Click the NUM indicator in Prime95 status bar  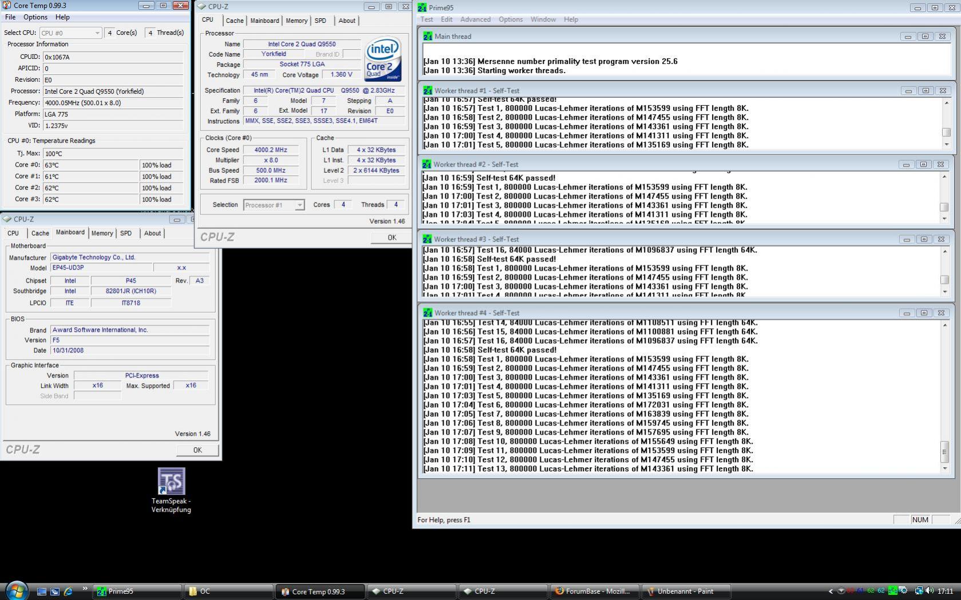pyautogui.click(x=920, y=520)
